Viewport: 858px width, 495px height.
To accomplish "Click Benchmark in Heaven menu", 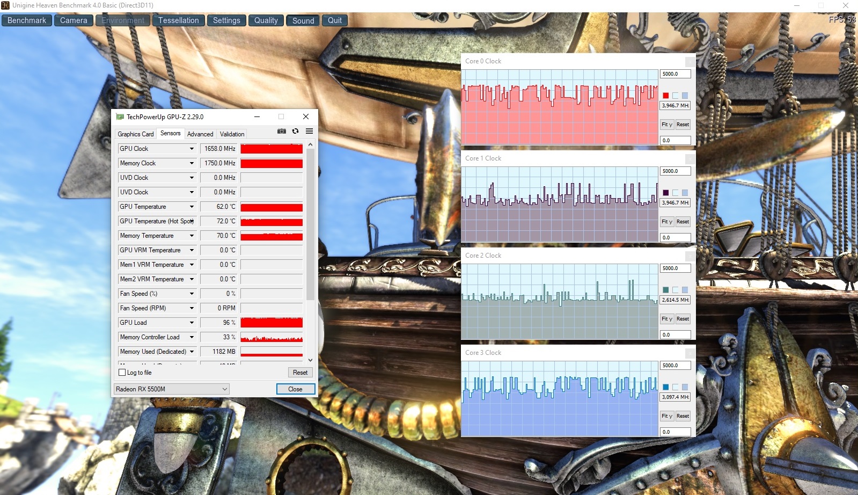I will (27, 20).
